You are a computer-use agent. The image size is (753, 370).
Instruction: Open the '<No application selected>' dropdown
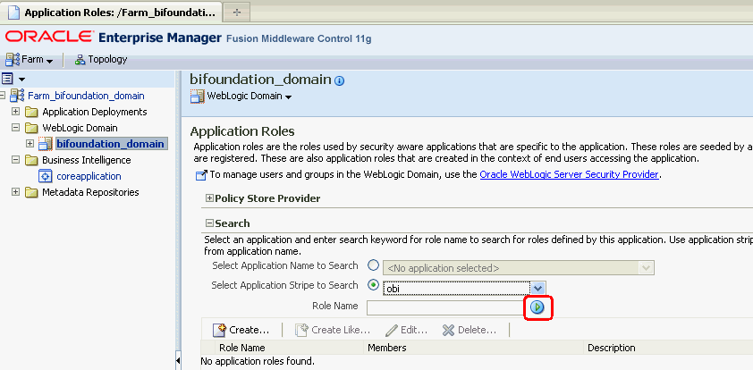pyautogui.click(x=647, y=267)
